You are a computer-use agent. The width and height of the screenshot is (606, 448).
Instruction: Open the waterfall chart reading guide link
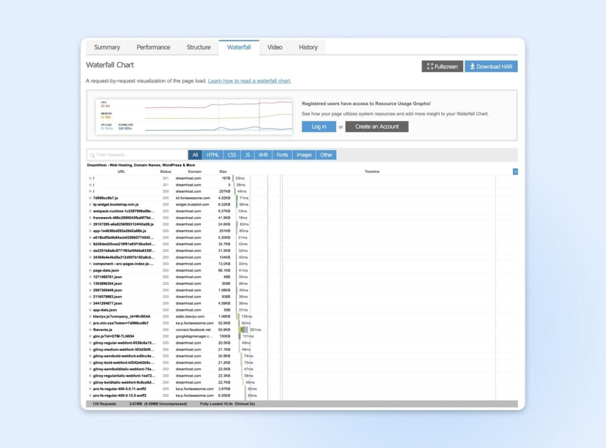(249, 80)
